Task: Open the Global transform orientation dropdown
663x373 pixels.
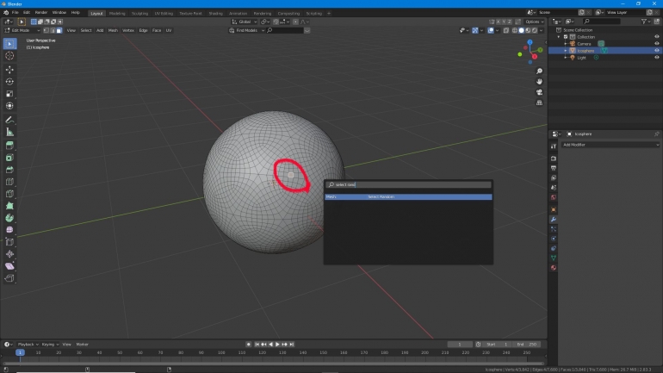Action: 245,22
